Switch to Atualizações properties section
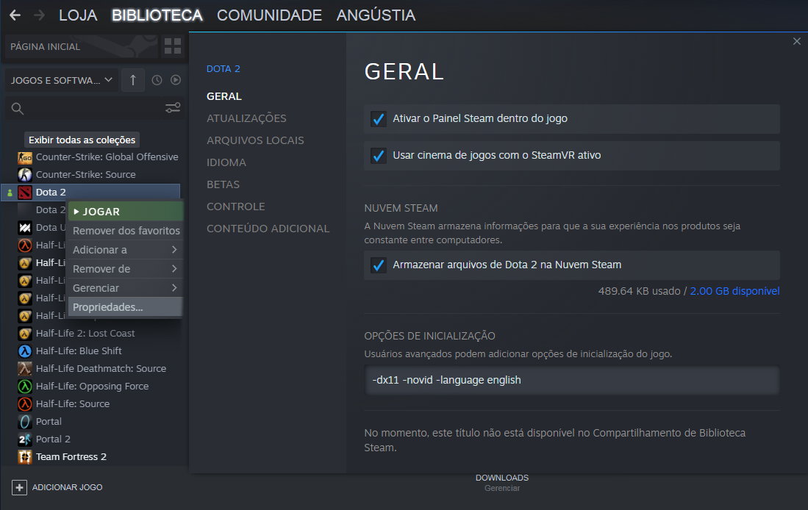Screen dimensions: 808x510 pyautogui.click(x=246, y=118)
